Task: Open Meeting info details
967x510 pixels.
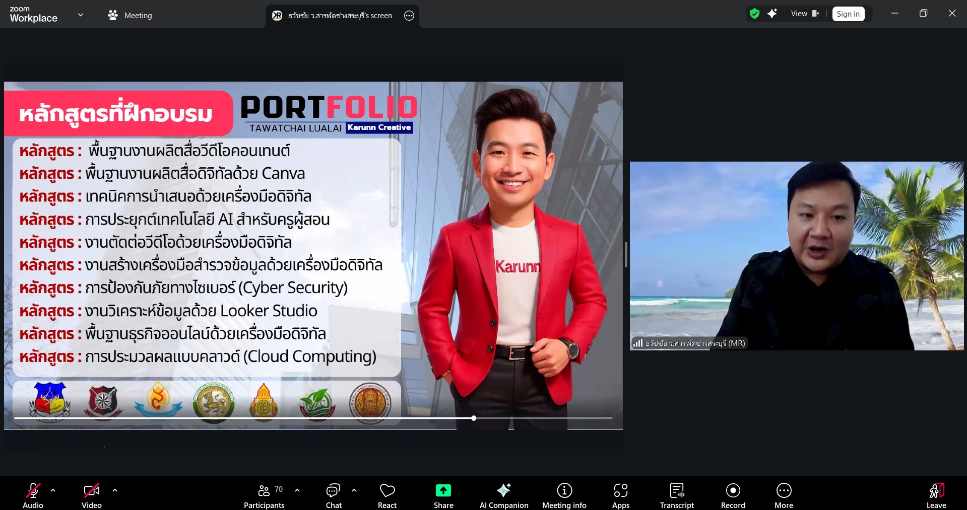Action: tap(564, 495)
